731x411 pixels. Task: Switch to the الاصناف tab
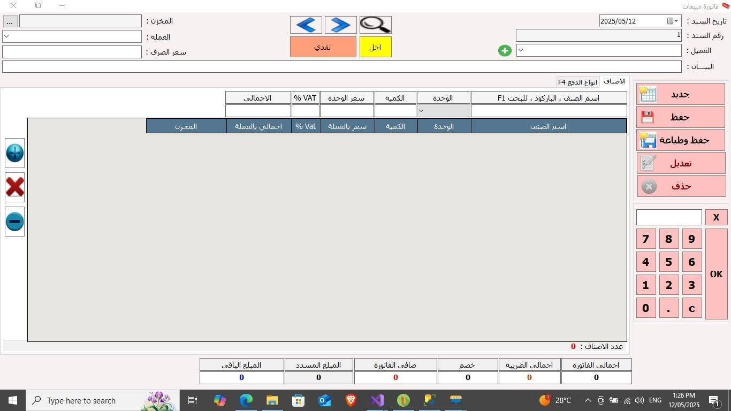614,81
